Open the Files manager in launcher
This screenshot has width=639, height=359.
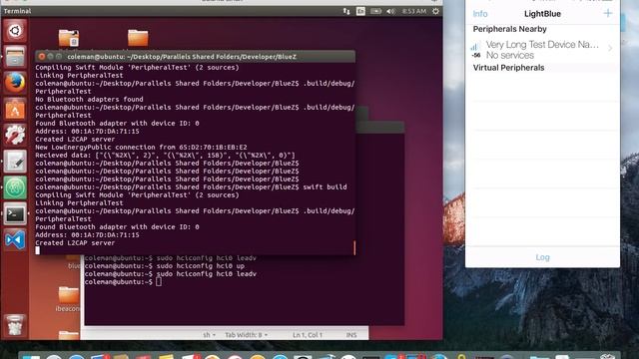point(15,57)
